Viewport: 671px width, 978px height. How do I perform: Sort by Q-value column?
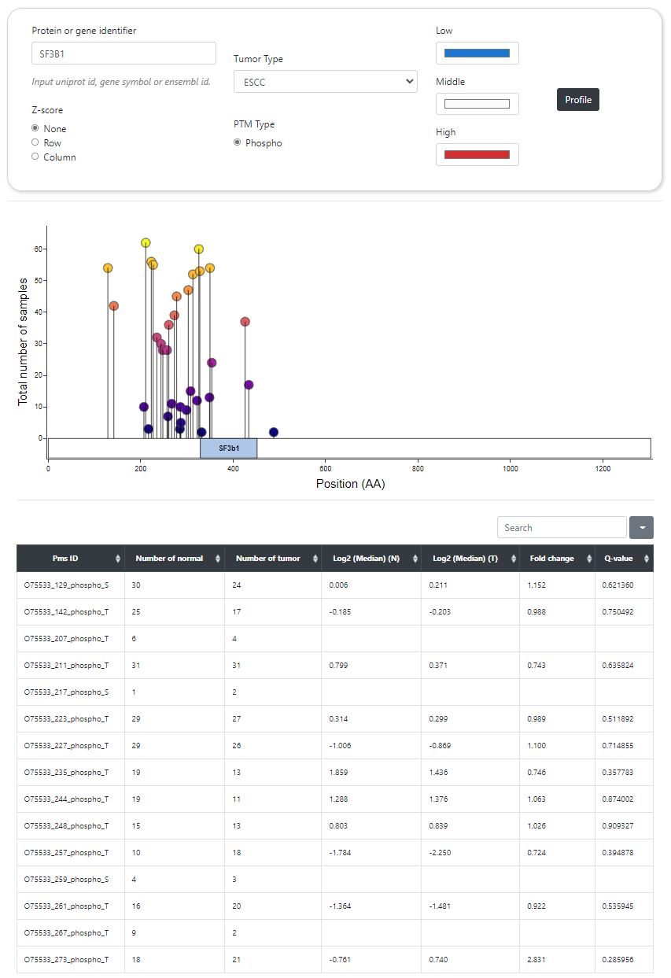click(x=646, y=559)
